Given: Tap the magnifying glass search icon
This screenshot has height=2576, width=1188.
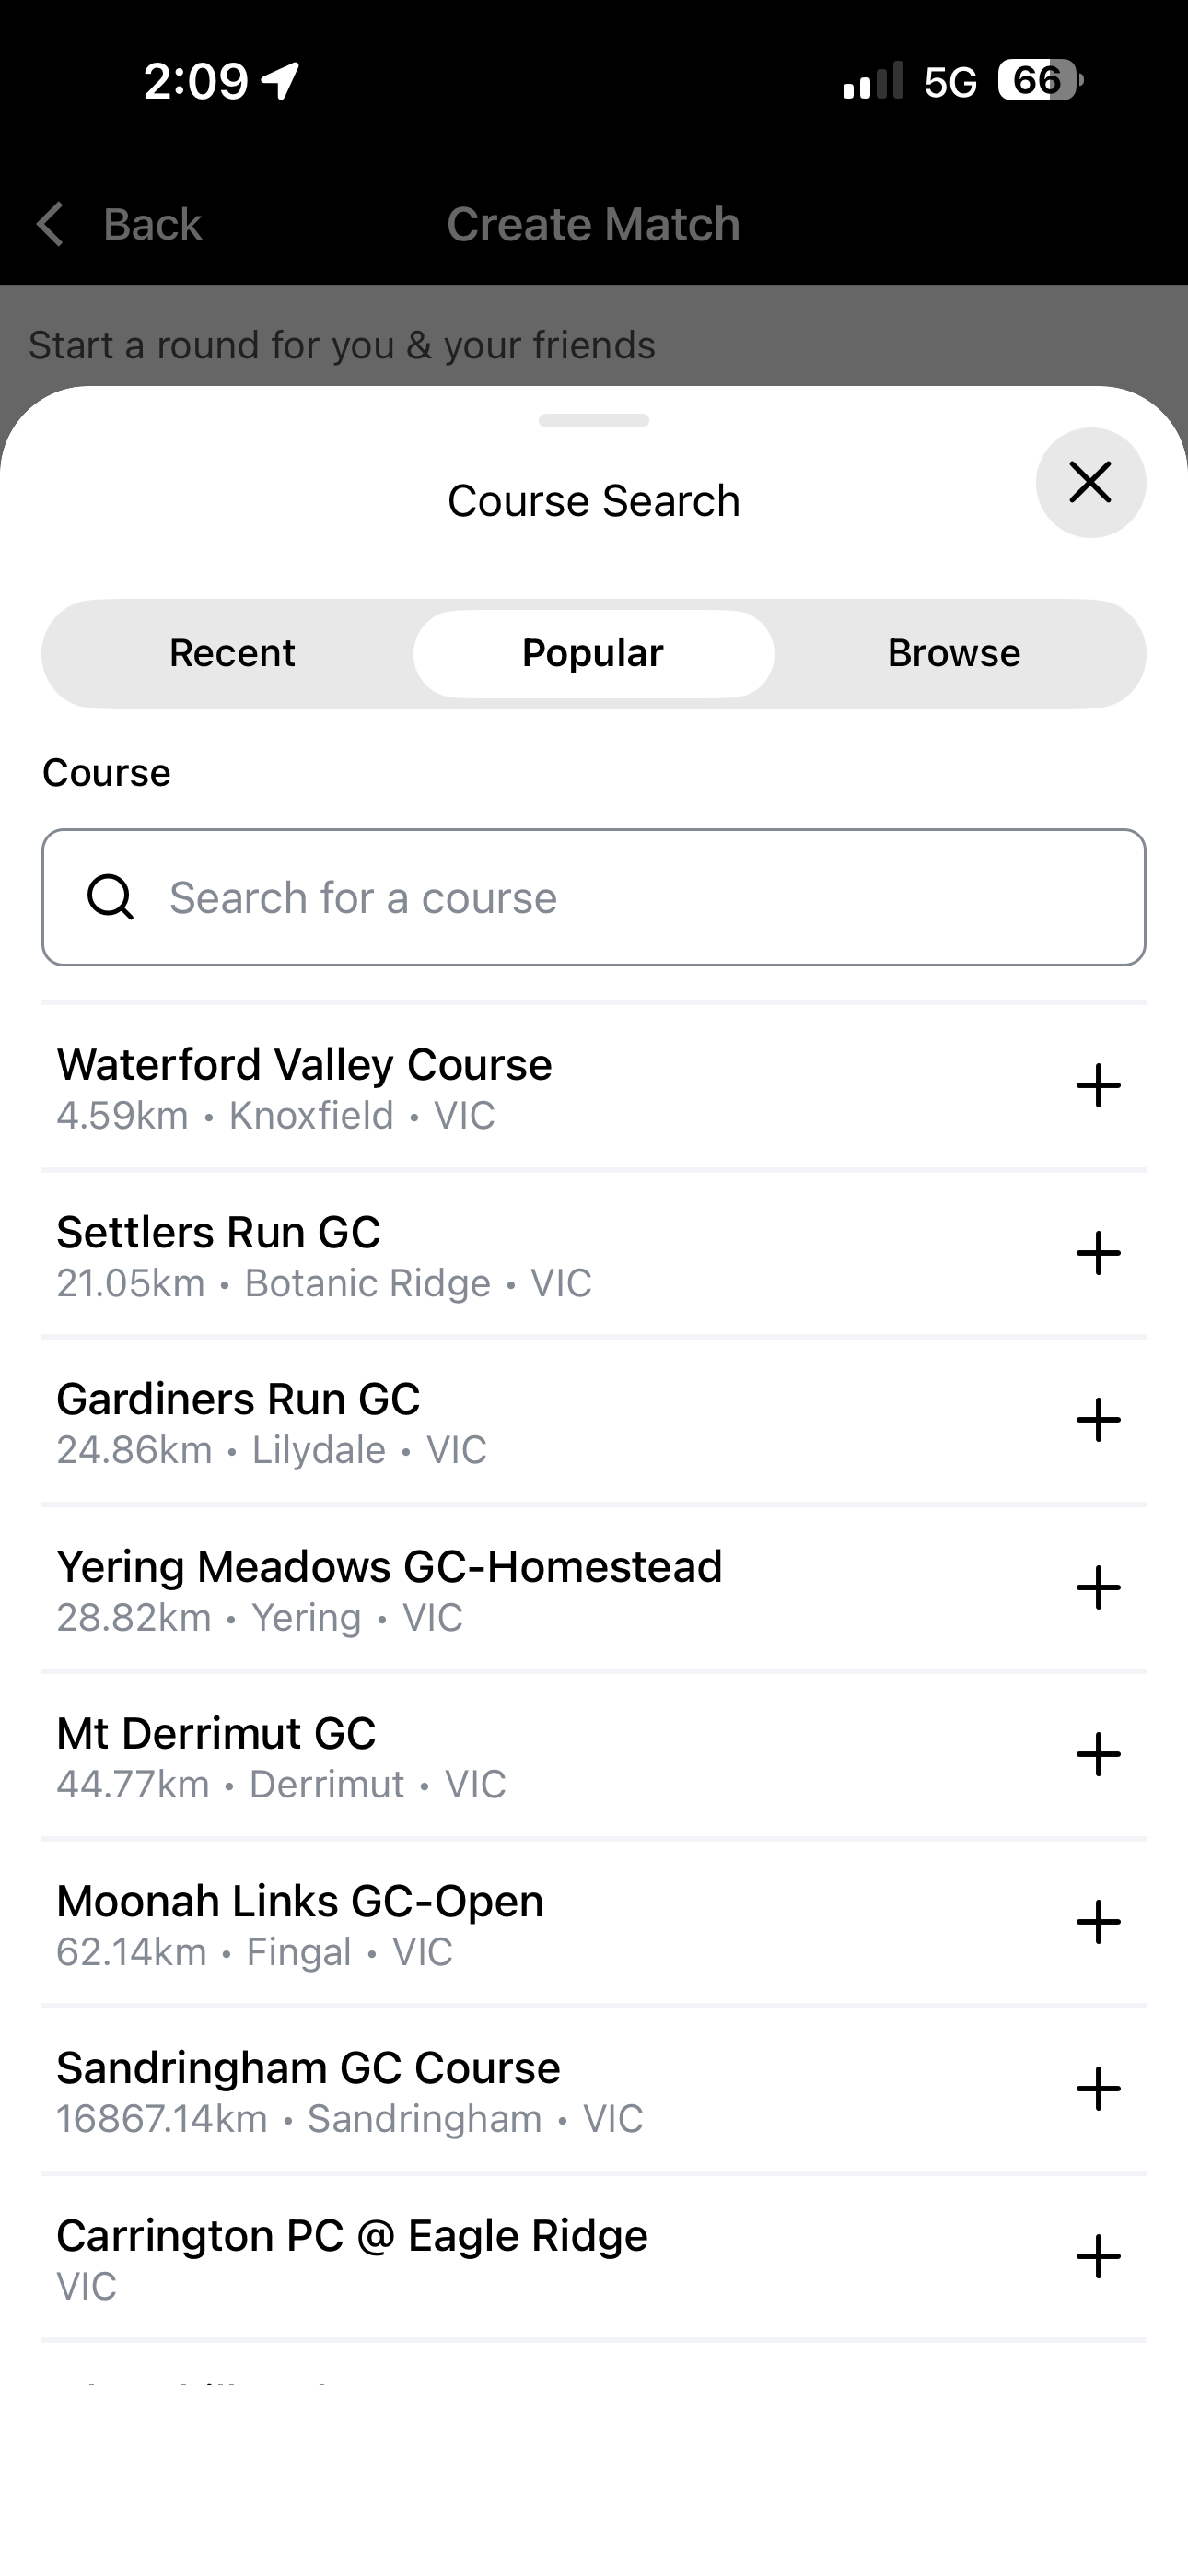Looking at the screenshot, I should point(110,897).
